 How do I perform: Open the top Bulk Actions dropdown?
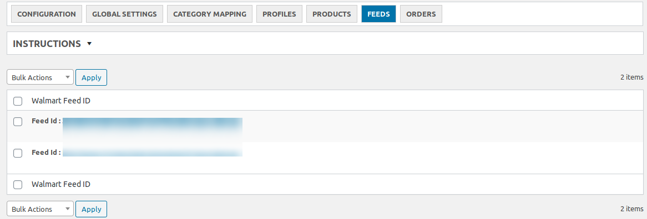[41, 77]
